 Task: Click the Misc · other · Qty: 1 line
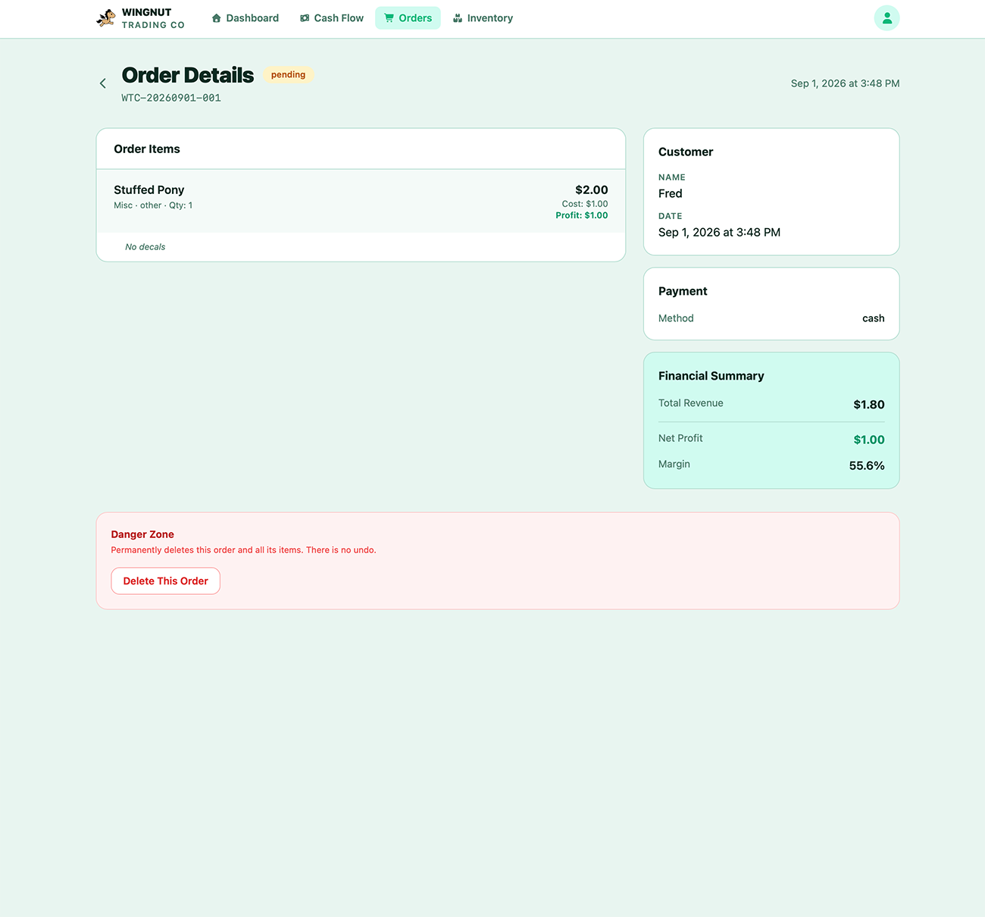[153, 205]
